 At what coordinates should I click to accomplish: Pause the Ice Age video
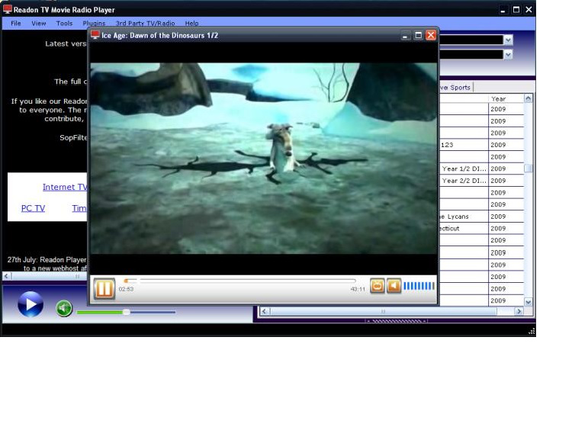(x=104, y=288)
